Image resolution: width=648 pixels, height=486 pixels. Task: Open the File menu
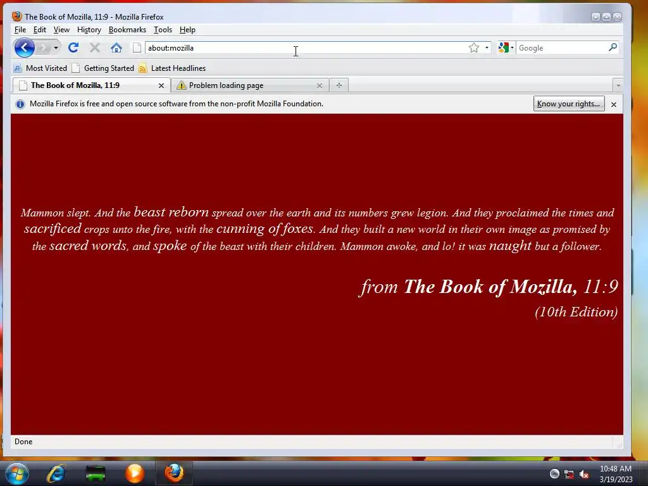[20, 30]
